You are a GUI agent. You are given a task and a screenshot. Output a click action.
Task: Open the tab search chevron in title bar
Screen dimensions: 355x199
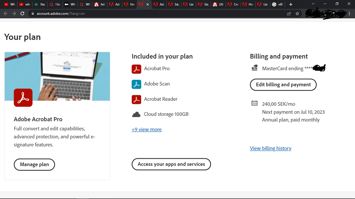tap(313, 4)
